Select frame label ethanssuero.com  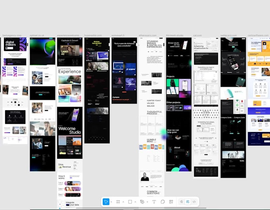pyautogui.click(x=148, y=35)
